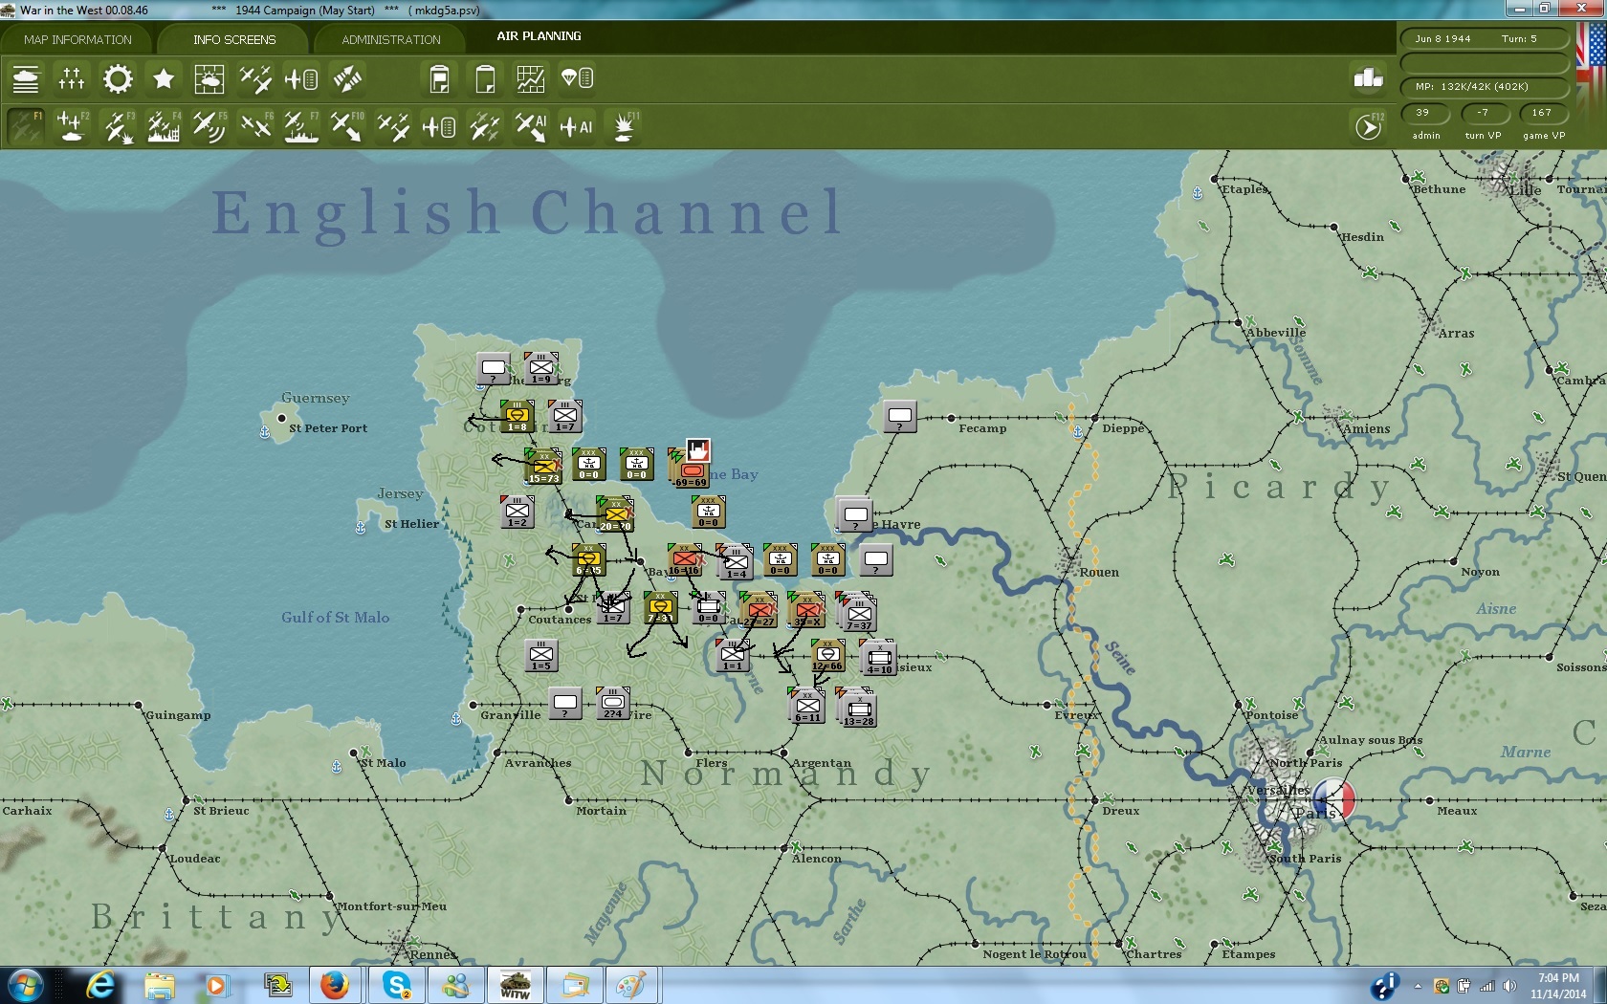Click the greyed multi-plane icon

tap(485, 126)
